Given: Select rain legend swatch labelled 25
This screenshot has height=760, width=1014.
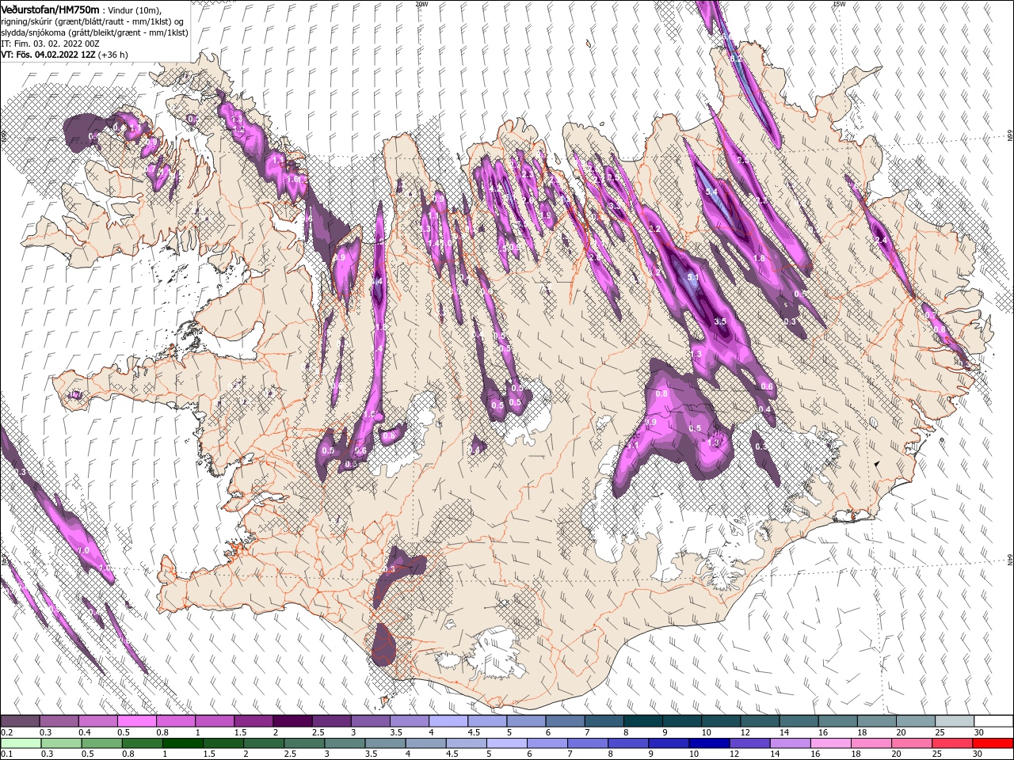Looking at the screenshot, I should (953, 743).
